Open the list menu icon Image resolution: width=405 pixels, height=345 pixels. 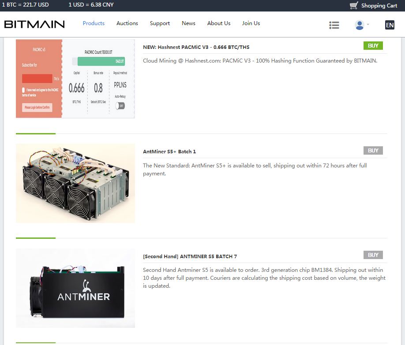334,25
